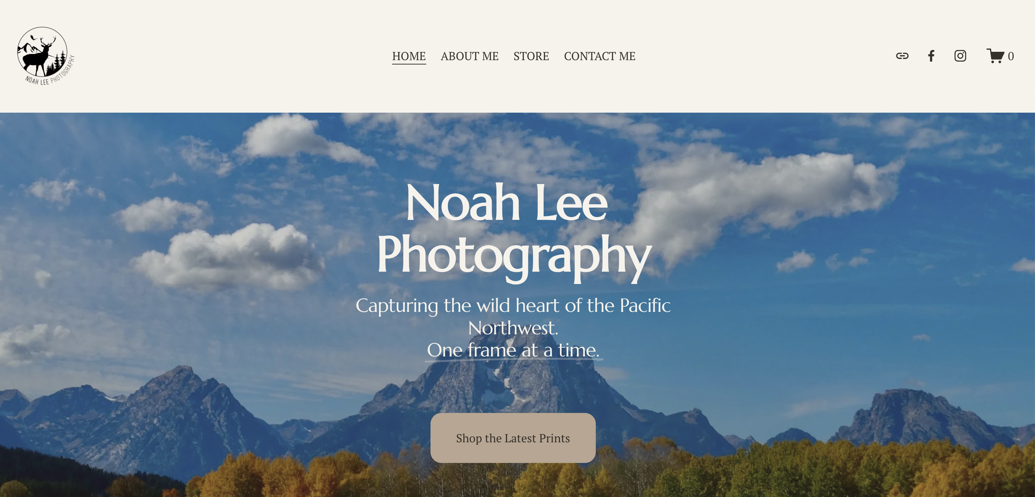Viewport: 1035px width, 497px height.
Task: Open the ABOUT ME page
Action: click(x=469, y=56)
